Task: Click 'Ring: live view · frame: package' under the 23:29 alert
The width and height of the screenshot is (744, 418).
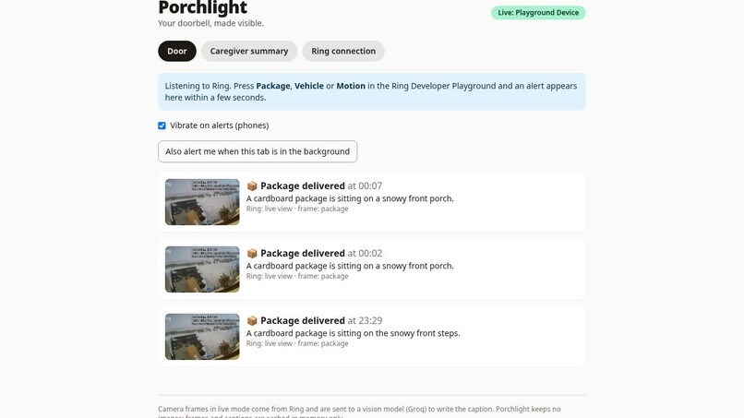Action: coord(297,343)
